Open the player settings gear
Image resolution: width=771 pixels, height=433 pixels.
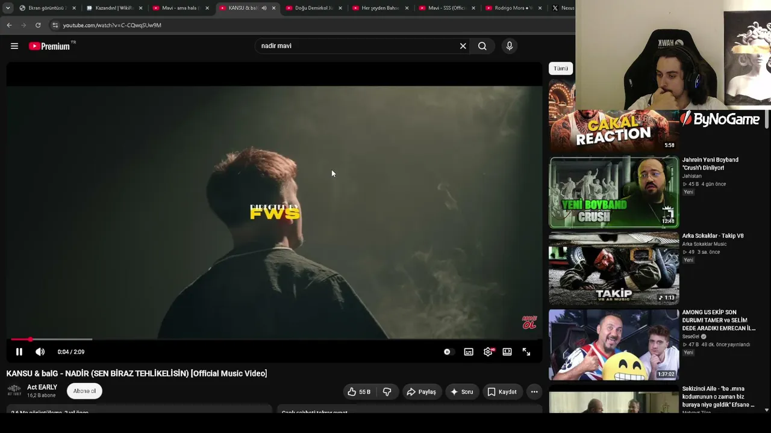[488, 352]
